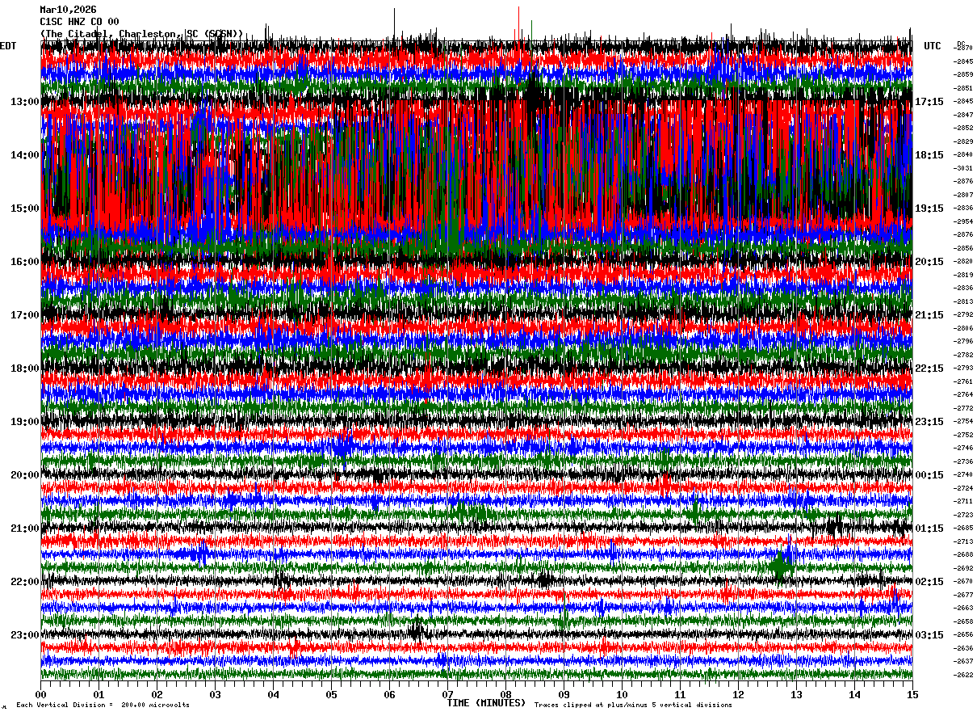This screenshot has height=716, width=977.
Task: Click the DC offset value '-2670'
Action: [964, 581]
